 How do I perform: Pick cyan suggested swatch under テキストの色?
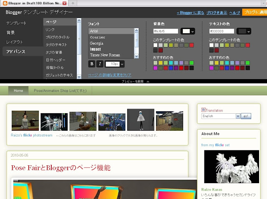coord(227,63)
